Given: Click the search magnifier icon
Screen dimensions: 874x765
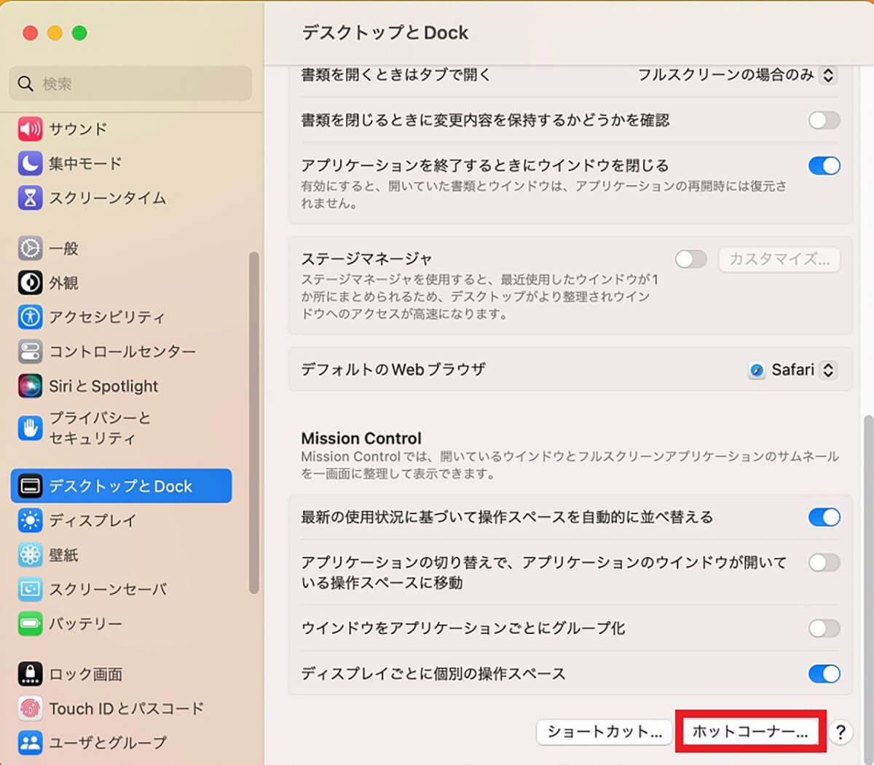Looking at the screenshot, I should click(x=25, y=84).
